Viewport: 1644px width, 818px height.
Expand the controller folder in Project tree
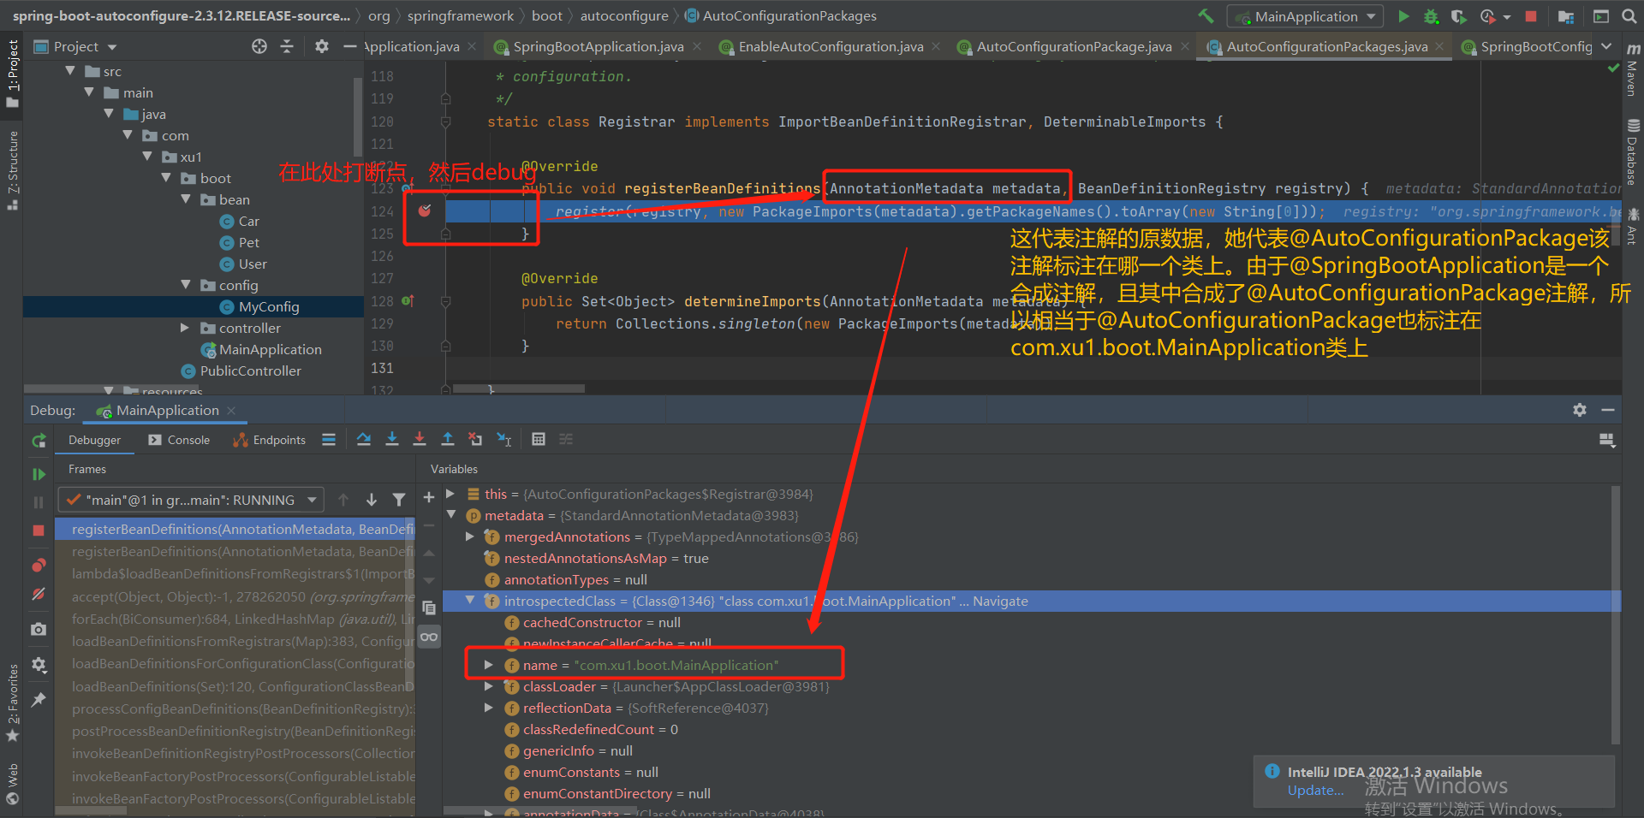pos(185,328)
